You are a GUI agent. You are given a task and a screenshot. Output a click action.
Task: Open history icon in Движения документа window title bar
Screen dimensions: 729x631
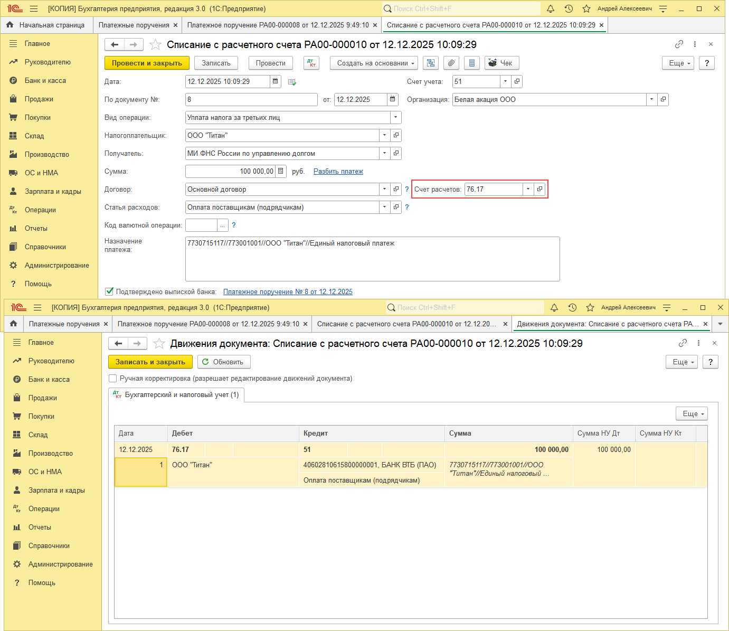pos(572,307)
